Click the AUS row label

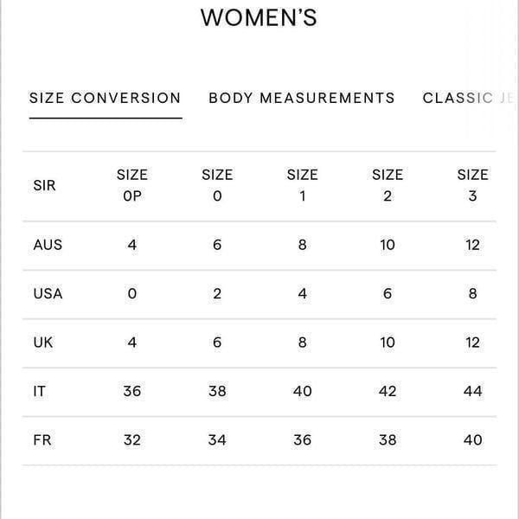coord(48,245)
